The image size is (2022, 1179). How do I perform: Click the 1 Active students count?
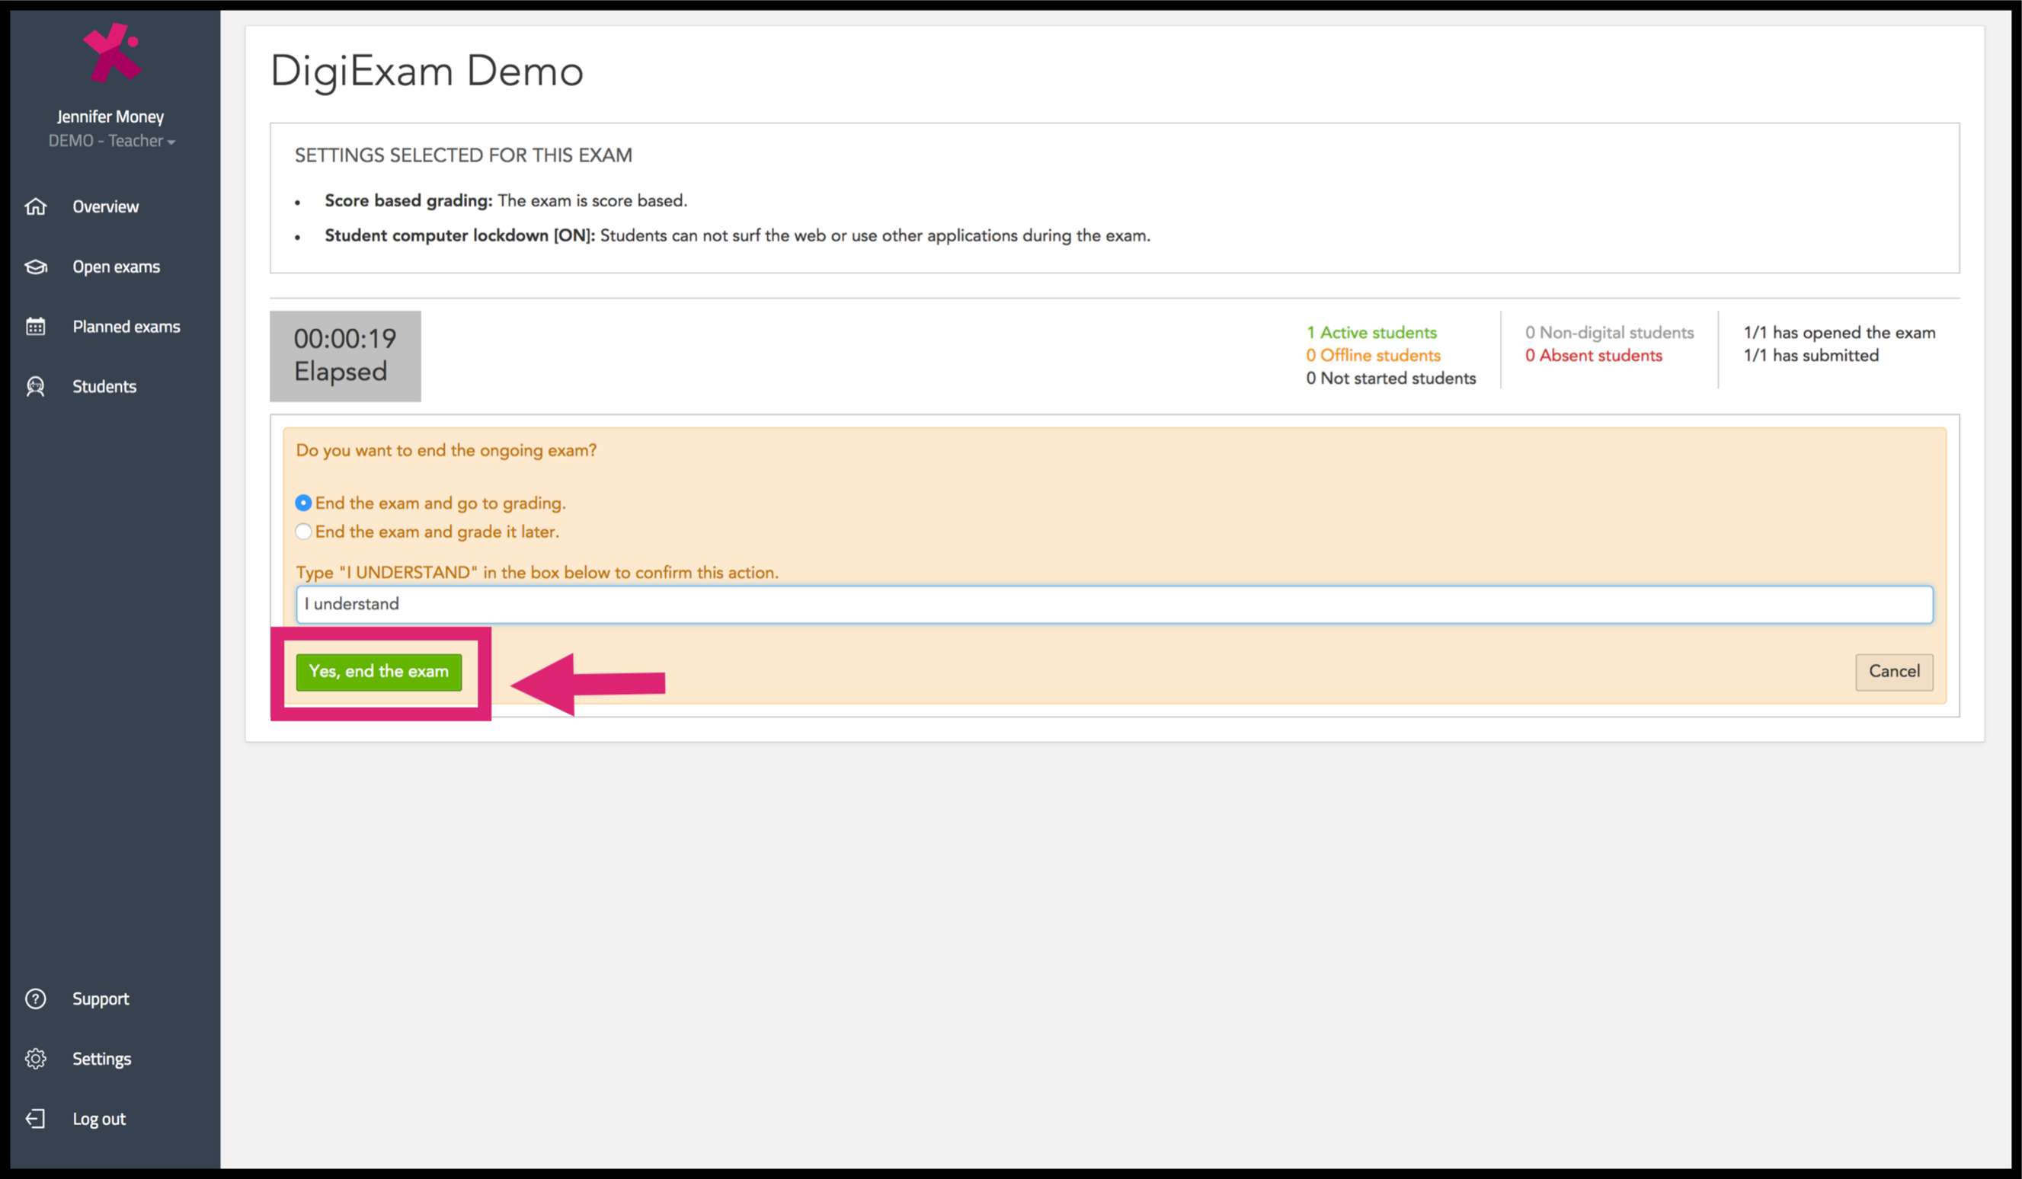click(1371, 333)
